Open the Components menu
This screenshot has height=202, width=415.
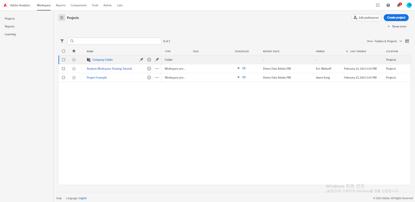(x=79, y=5)
